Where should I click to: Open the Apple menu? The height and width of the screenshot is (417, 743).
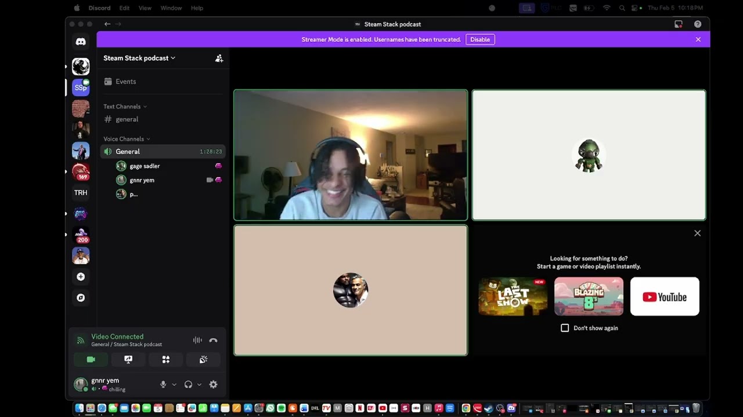77,8
